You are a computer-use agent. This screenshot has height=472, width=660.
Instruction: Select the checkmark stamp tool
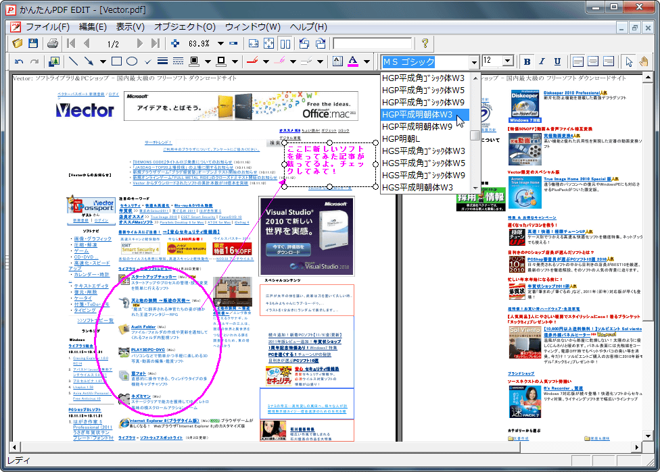point(147,61)
